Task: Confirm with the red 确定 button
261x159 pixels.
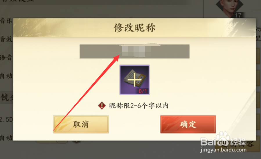Action: tap(188, 124)
